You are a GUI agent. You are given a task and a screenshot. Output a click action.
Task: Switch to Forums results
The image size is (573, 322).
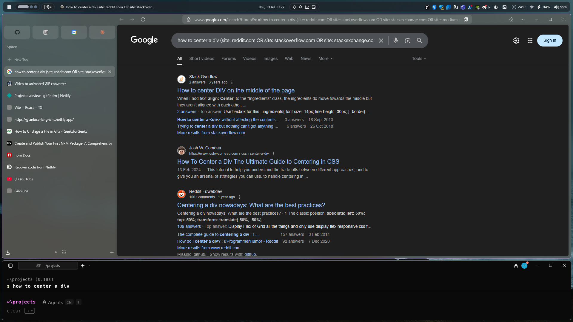pyautogui.click(x=229, y=58)
